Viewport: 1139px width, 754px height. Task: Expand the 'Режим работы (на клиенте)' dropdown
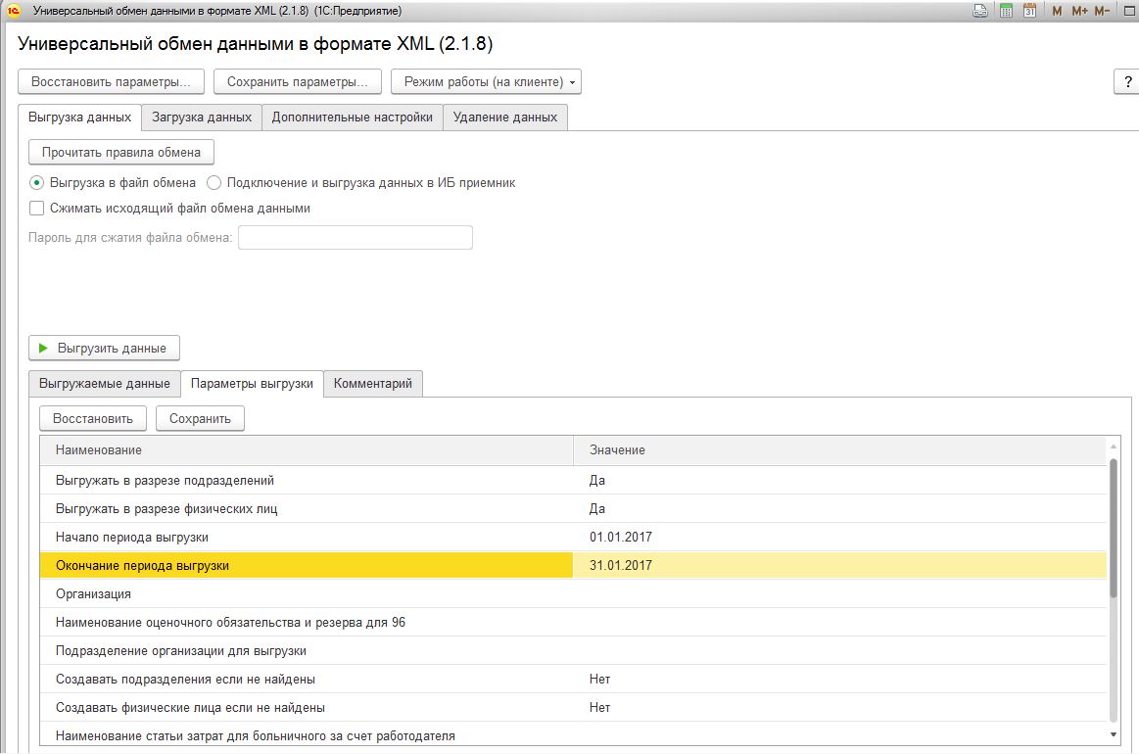486,82
